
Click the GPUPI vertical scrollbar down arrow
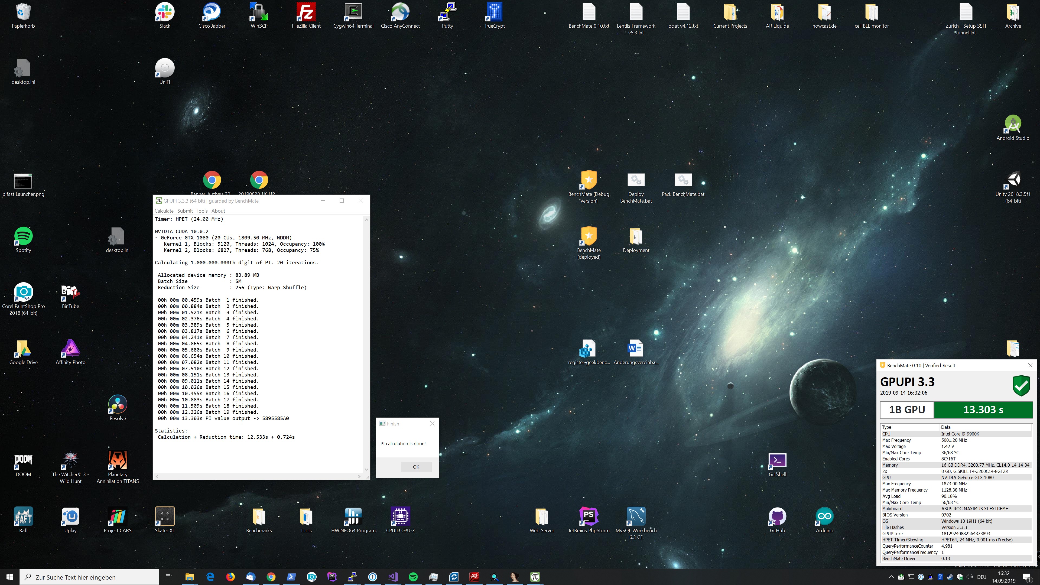click(x=366, y=469)
